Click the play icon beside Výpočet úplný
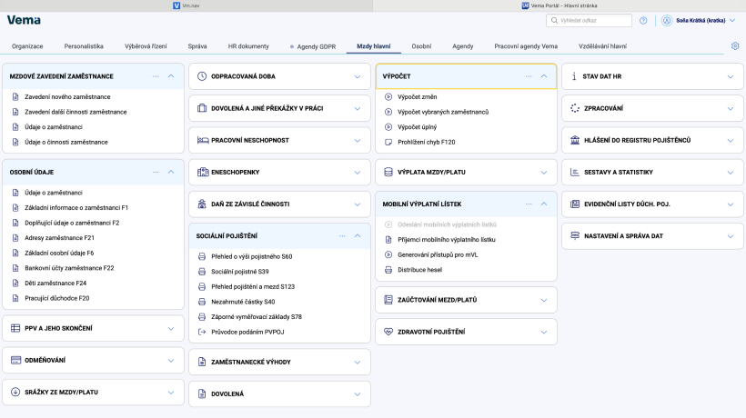Viewport: 746px width, 418px height. pos(388,127)
